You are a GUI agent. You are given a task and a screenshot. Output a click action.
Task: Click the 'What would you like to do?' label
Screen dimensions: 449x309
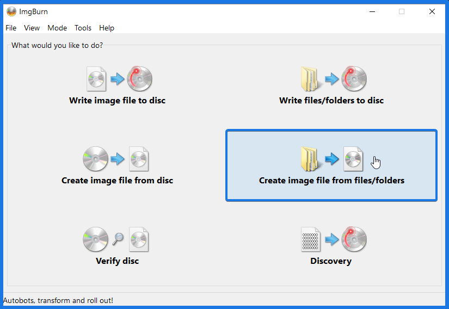57,45
